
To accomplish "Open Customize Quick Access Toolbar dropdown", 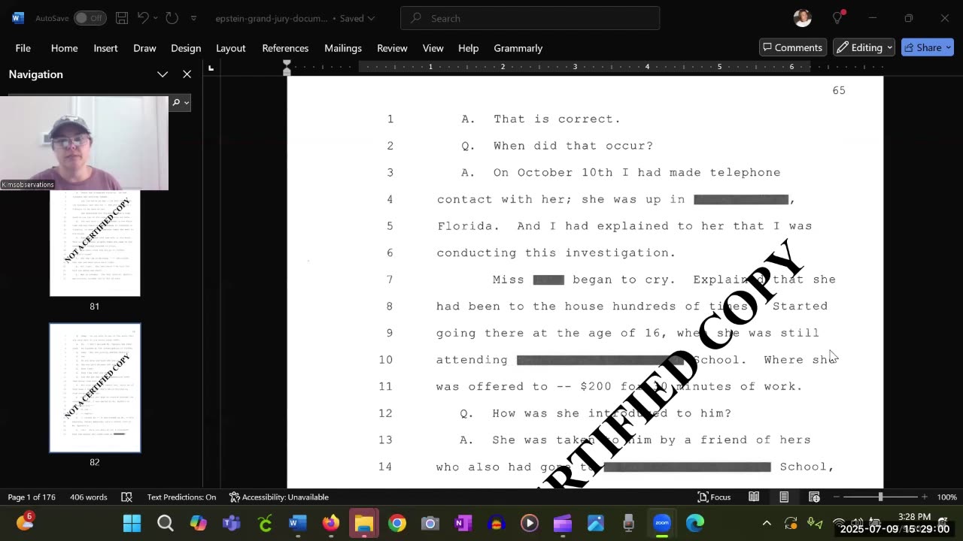I will (193, 18).
